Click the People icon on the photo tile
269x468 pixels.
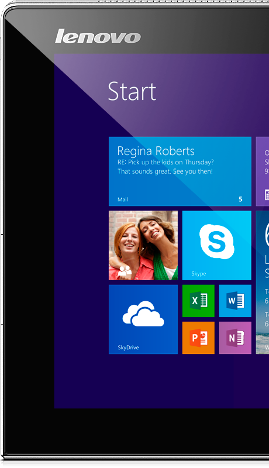pos(125,271)
